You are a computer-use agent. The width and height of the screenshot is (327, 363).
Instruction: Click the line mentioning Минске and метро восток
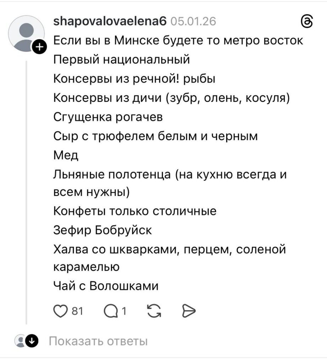[178, 41]
